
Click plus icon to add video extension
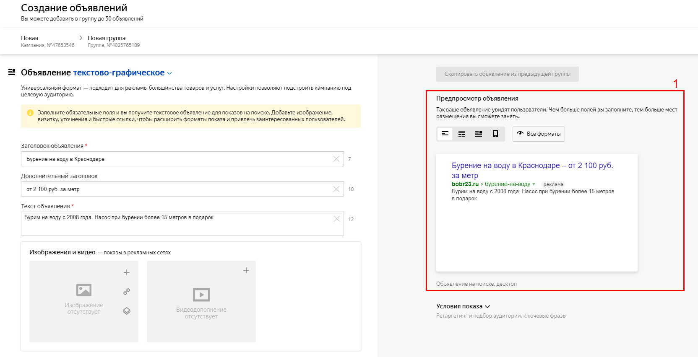(246, 270)
